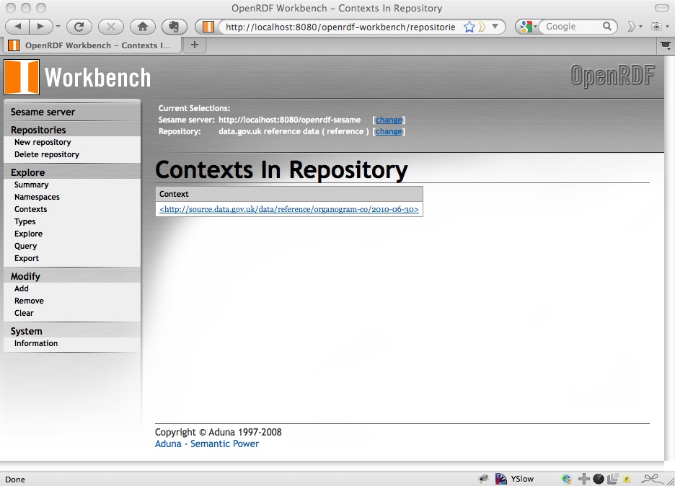Click change link for Repository

click(x=389, y=131)
